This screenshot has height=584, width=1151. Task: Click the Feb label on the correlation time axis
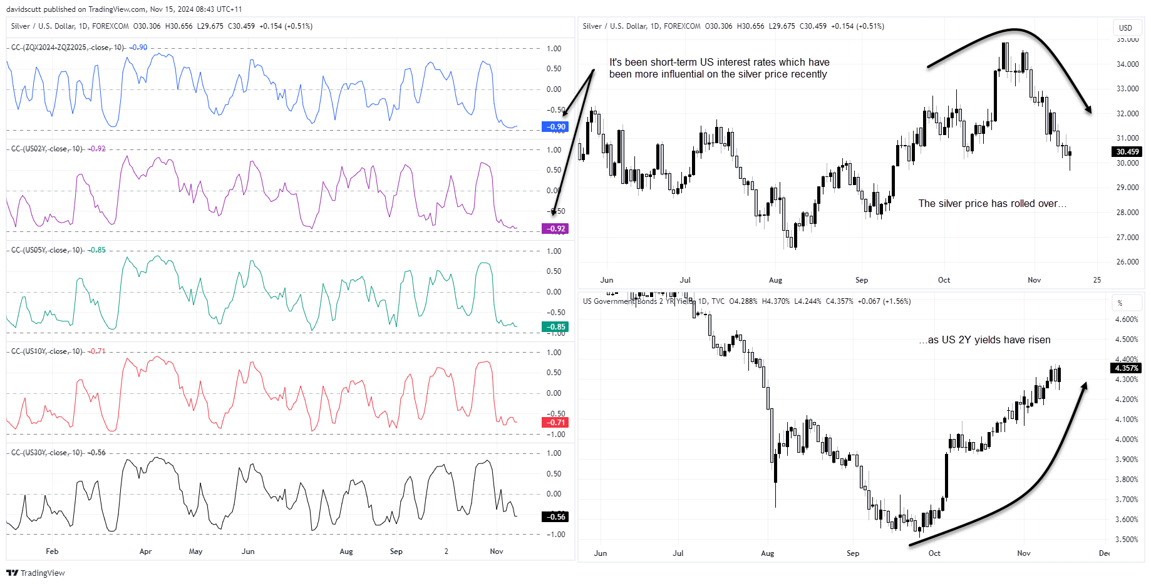pos(52,551)
